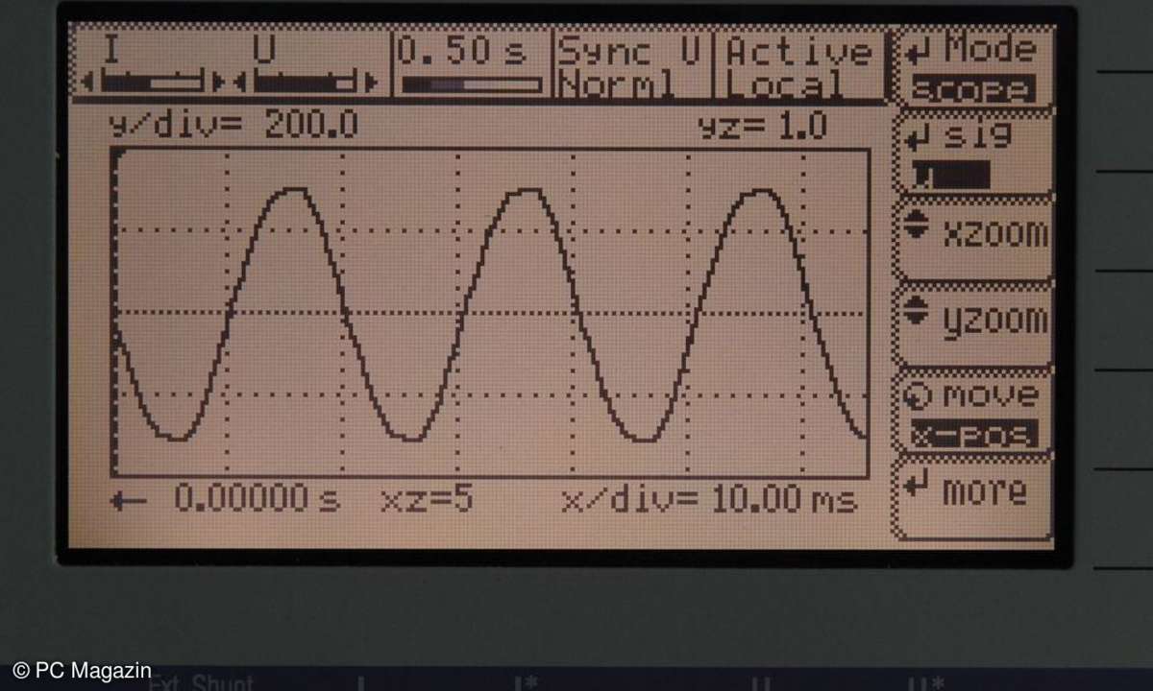This screenshot has width=1153, height=691.
Task: Click the x/div= 10.00 ms readout
Action: click(x=709, y=500)
